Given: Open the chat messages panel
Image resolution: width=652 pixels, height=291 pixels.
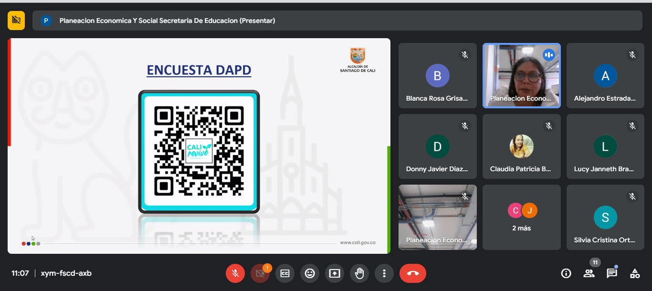Looking at the screenshot, I should 612,273.
